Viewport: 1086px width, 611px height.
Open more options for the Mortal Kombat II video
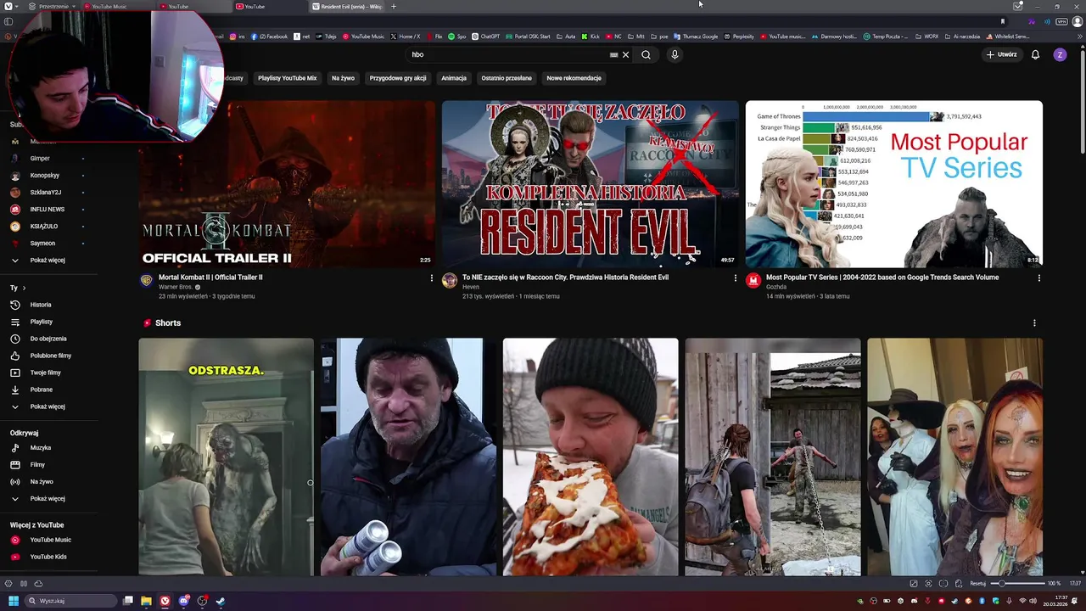pyautogui.click(x=431, y=277)
